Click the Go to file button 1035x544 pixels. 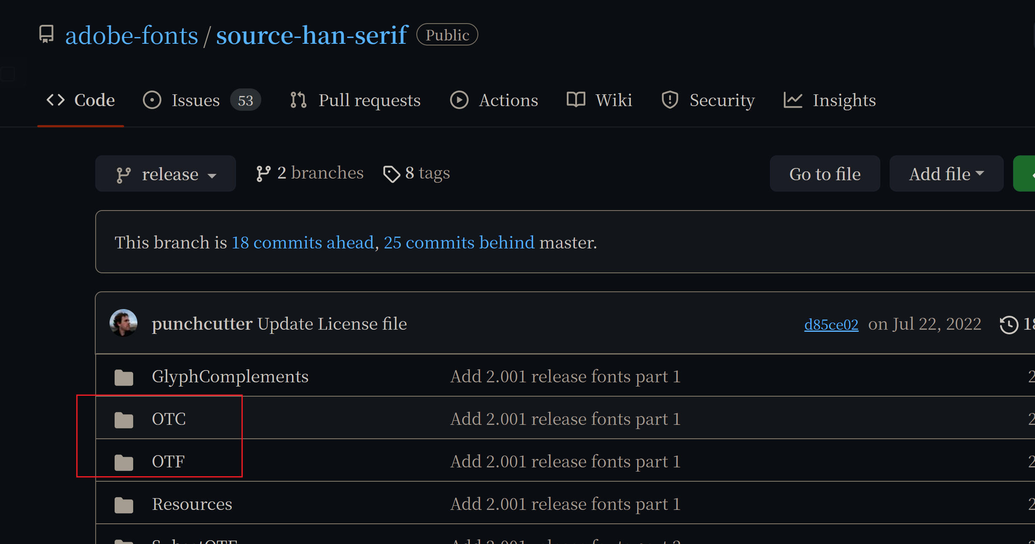(x=825, y=173)
